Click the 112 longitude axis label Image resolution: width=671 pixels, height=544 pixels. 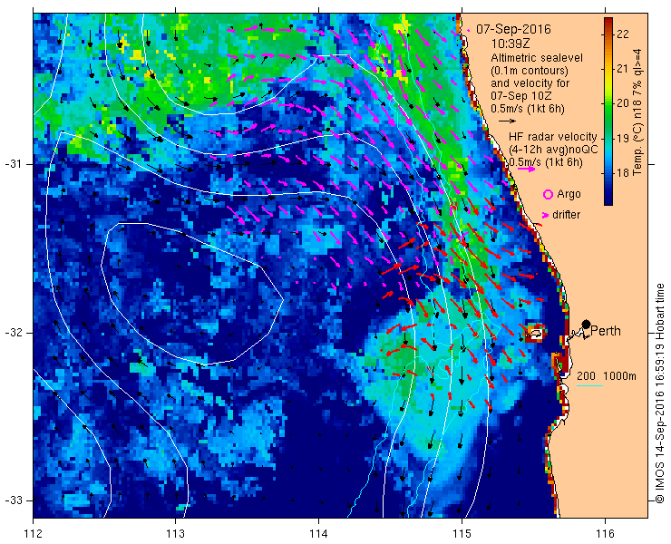coord(34,534)
